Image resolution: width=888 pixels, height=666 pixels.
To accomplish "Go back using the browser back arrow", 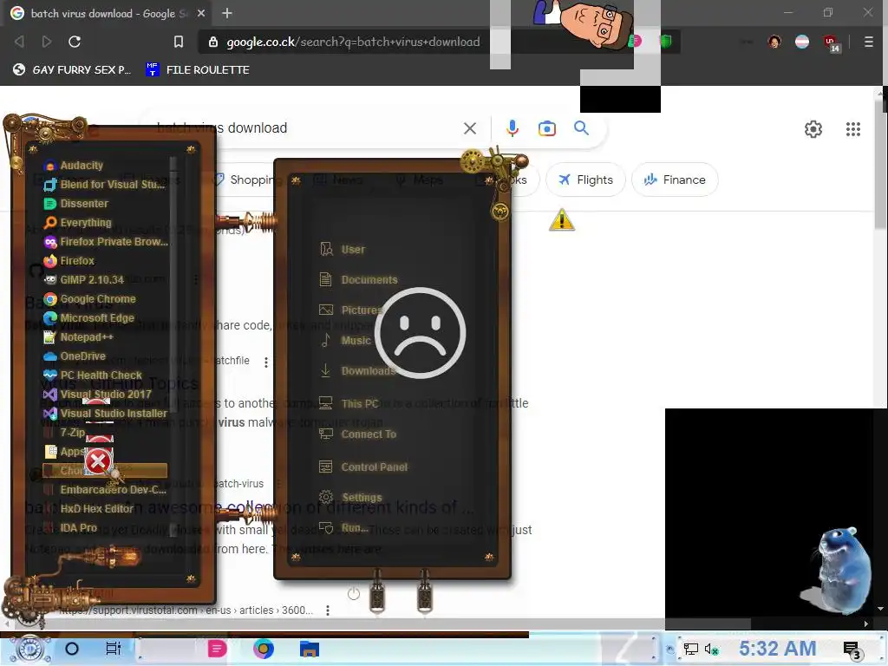I will pyautogui.click(x=19, y=42).
